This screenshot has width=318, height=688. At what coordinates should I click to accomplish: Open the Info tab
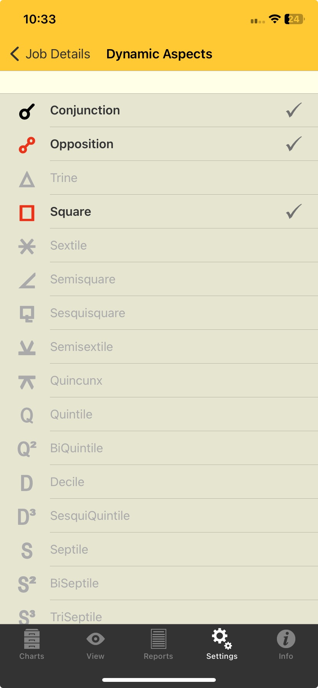pyautogui.click(x=286, y=645)
